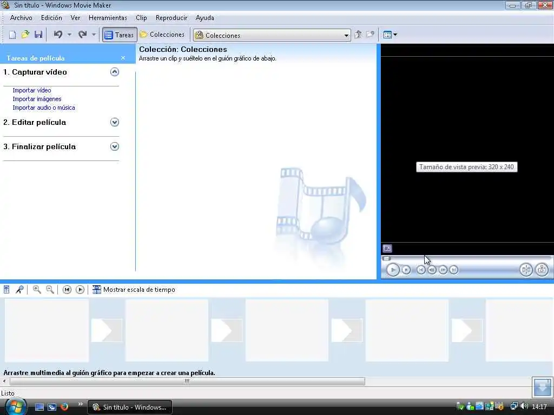Open the redo history dropdown arrow
The width and height of the screenshot is (554, 415).
pos(94,35)
